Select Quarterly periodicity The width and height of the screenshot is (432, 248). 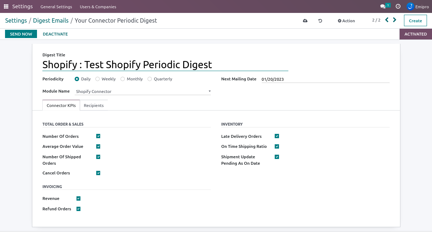[x=150, y=79]
